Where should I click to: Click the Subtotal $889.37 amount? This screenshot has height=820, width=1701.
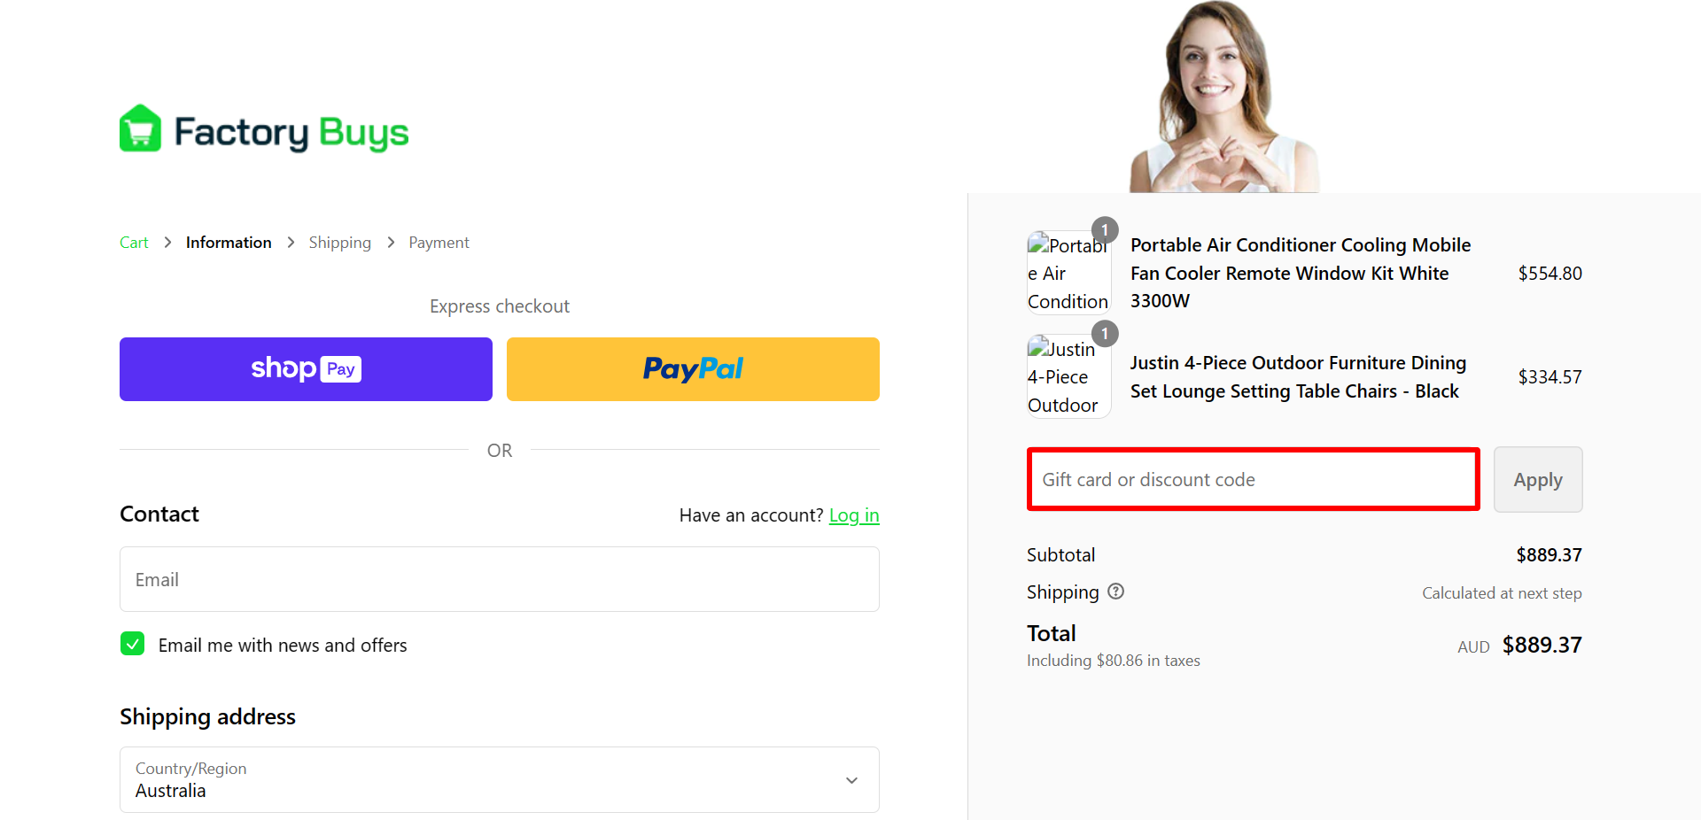click(1549, 555)
